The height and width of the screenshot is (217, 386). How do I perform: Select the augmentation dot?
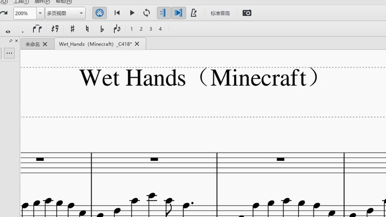coord(23,32)
